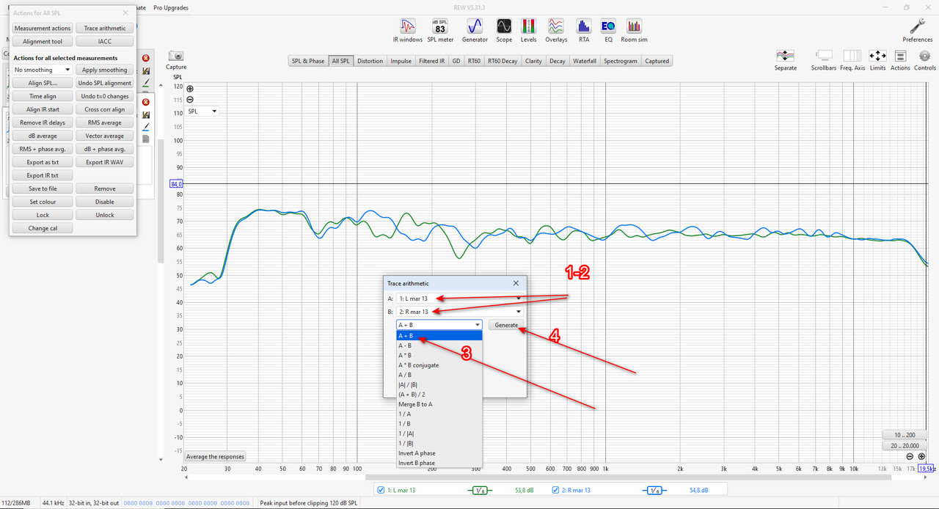Viewport: 939px width, 509px height.
Task: Click Trace arithmetic button
Action: coord(105,29)
